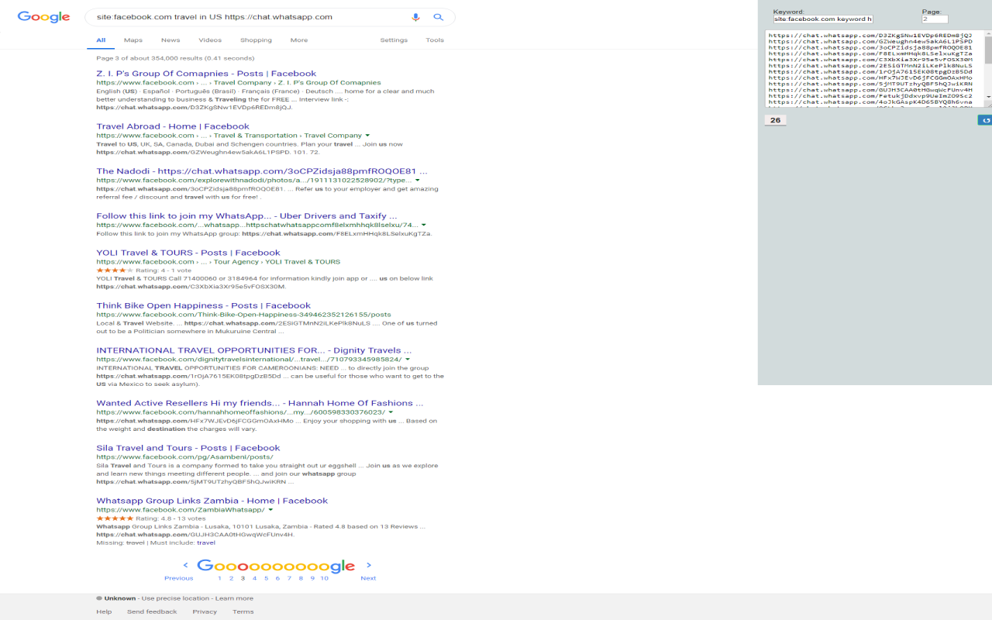Screen dimensions: 992x620
Task: Click the 26 count button
Action: (x=775, y=120)
